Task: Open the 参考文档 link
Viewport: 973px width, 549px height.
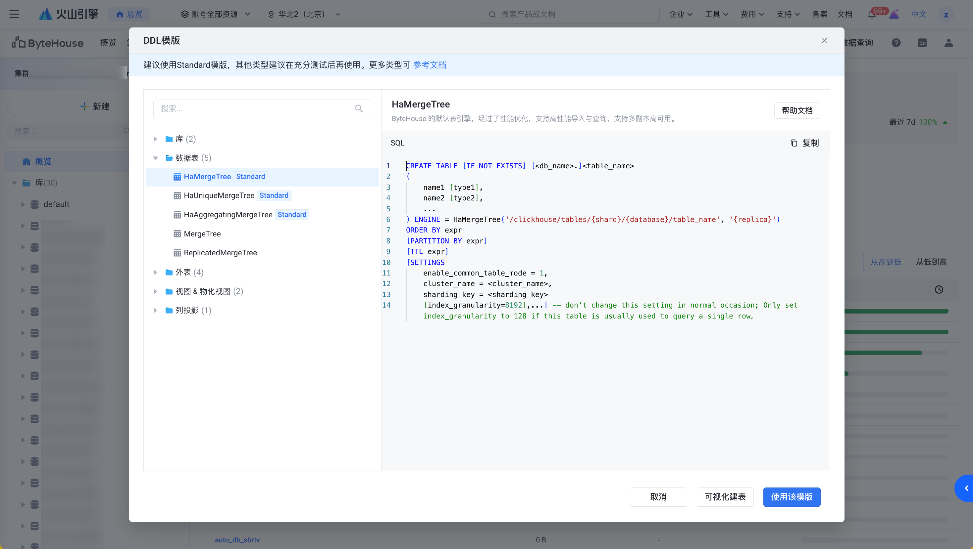Action: pos(430,65)
